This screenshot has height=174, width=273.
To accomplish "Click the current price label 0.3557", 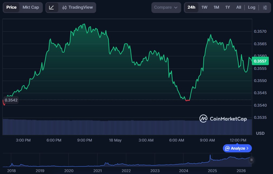I will (x=260, y=61).
